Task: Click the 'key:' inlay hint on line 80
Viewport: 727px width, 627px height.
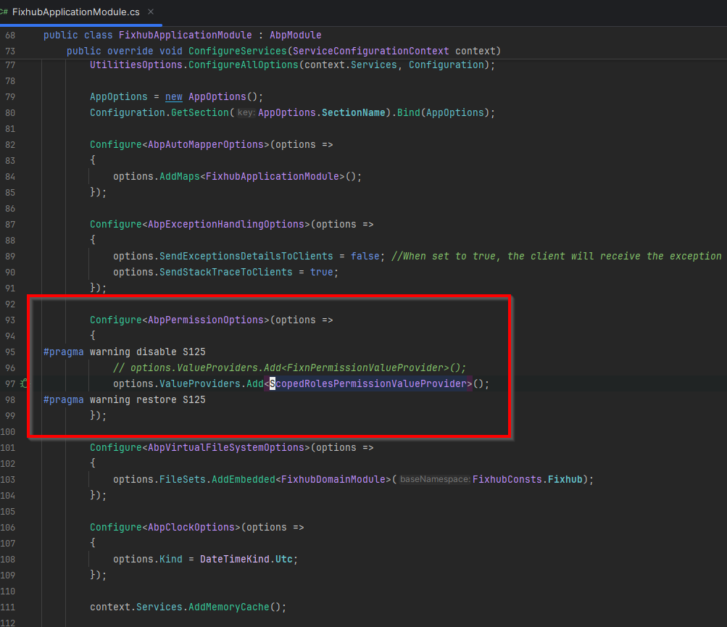Action: tap(246, 113)
